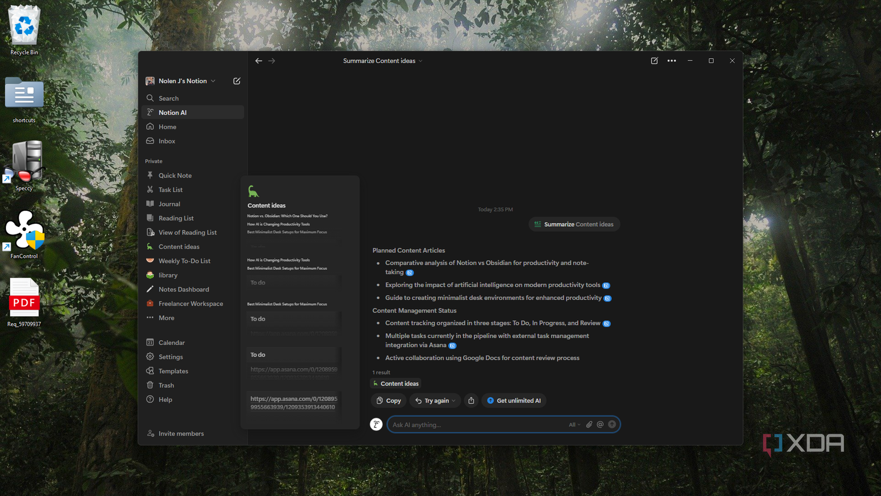Click the Copy response button
Viewport: 881px width, 496px height.
click(x=388, y=401)
